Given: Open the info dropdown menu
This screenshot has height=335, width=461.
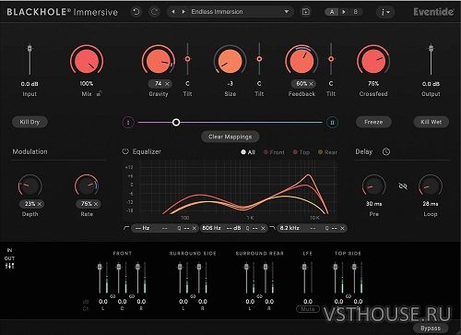Looking at the screenshot, I should coord(385,12).
